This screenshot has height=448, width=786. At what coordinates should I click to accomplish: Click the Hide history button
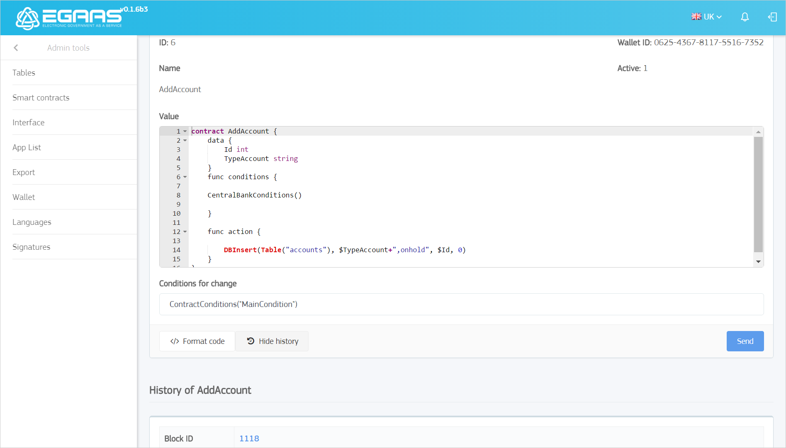point(272,341)
